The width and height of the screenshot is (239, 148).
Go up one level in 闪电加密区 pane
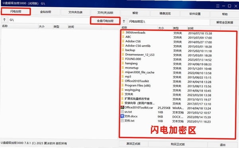[x=124, y=21]
